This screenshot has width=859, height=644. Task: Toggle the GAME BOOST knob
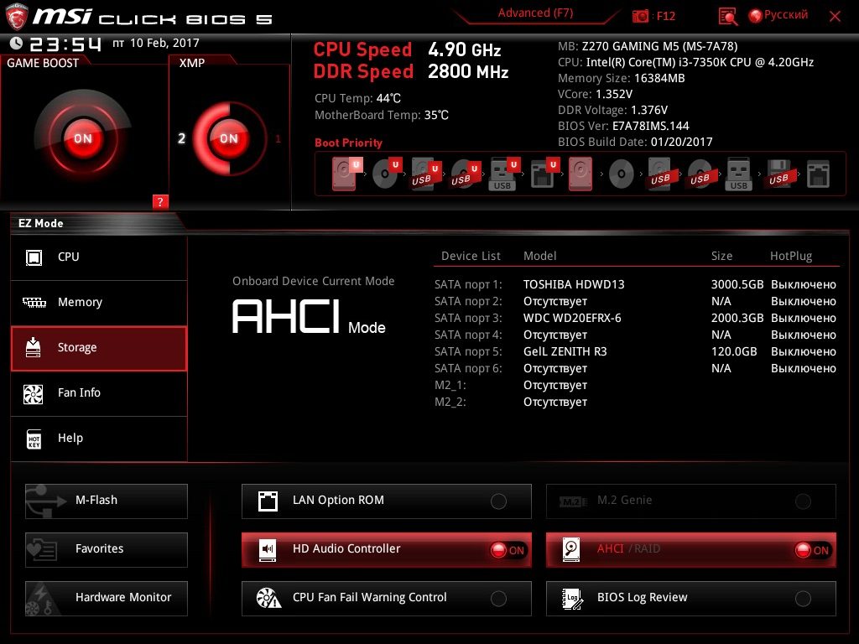click(83, 138)
